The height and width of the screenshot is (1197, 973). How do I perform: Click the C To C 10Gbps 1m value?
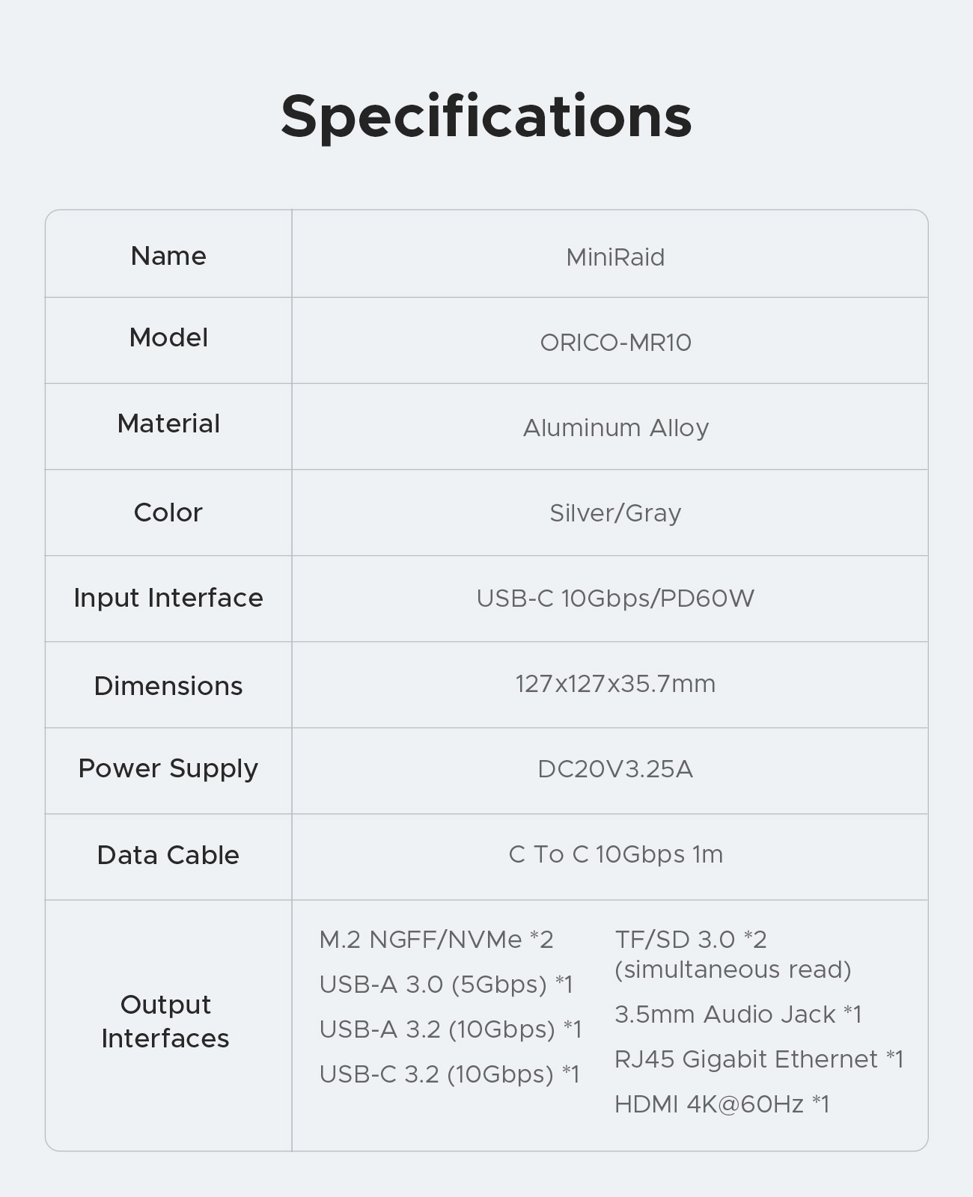point(615,854)
